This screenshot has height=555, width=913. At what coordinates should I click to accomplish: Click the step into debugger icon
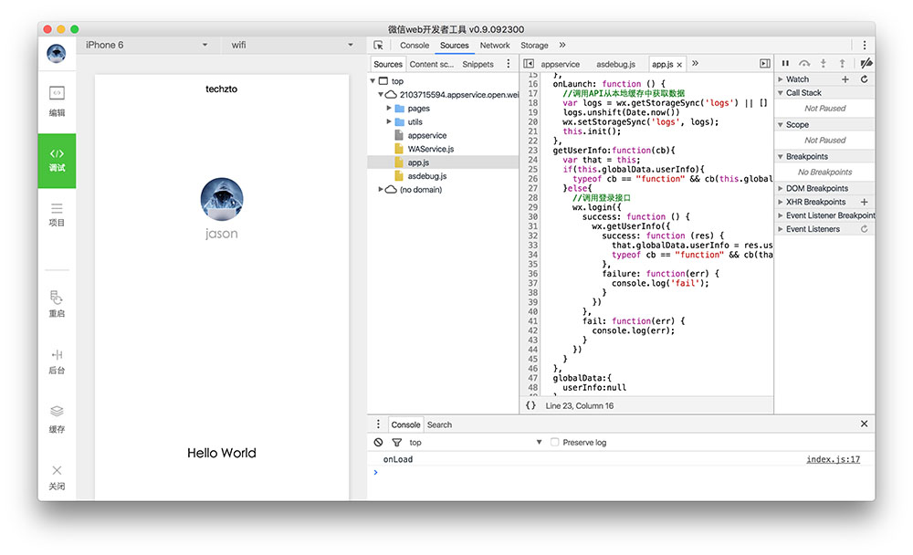click(x=824, y=64)
